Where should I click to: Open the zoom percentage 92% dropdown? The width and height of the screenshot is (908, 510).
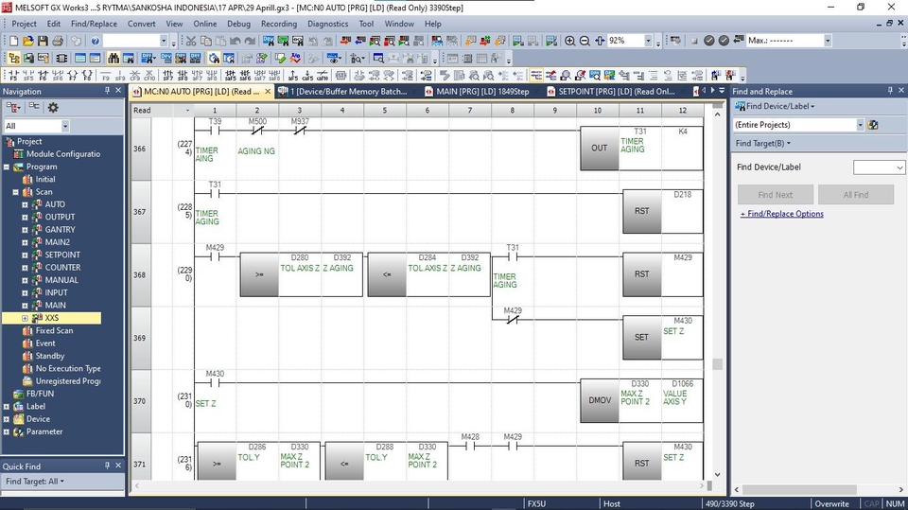tap(648, 41)
